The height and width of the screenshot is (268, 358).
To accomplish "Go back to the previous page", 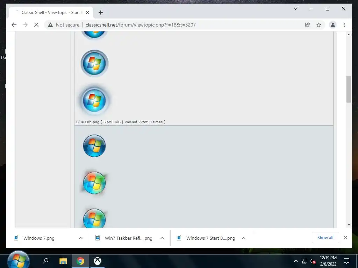I will pos(14,25).
